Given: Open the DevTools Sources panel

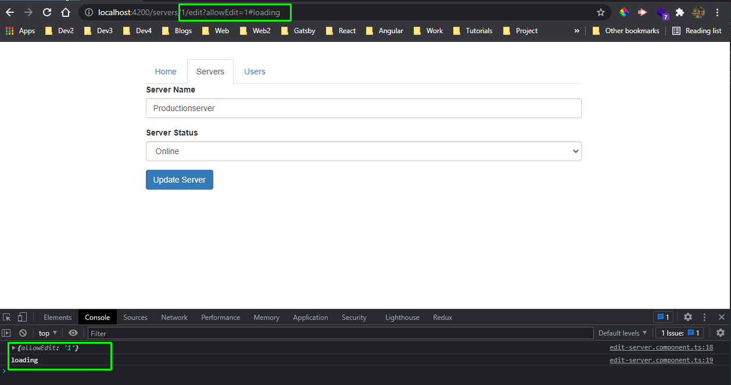Looking at the screenshot, I should coord(135,318).
